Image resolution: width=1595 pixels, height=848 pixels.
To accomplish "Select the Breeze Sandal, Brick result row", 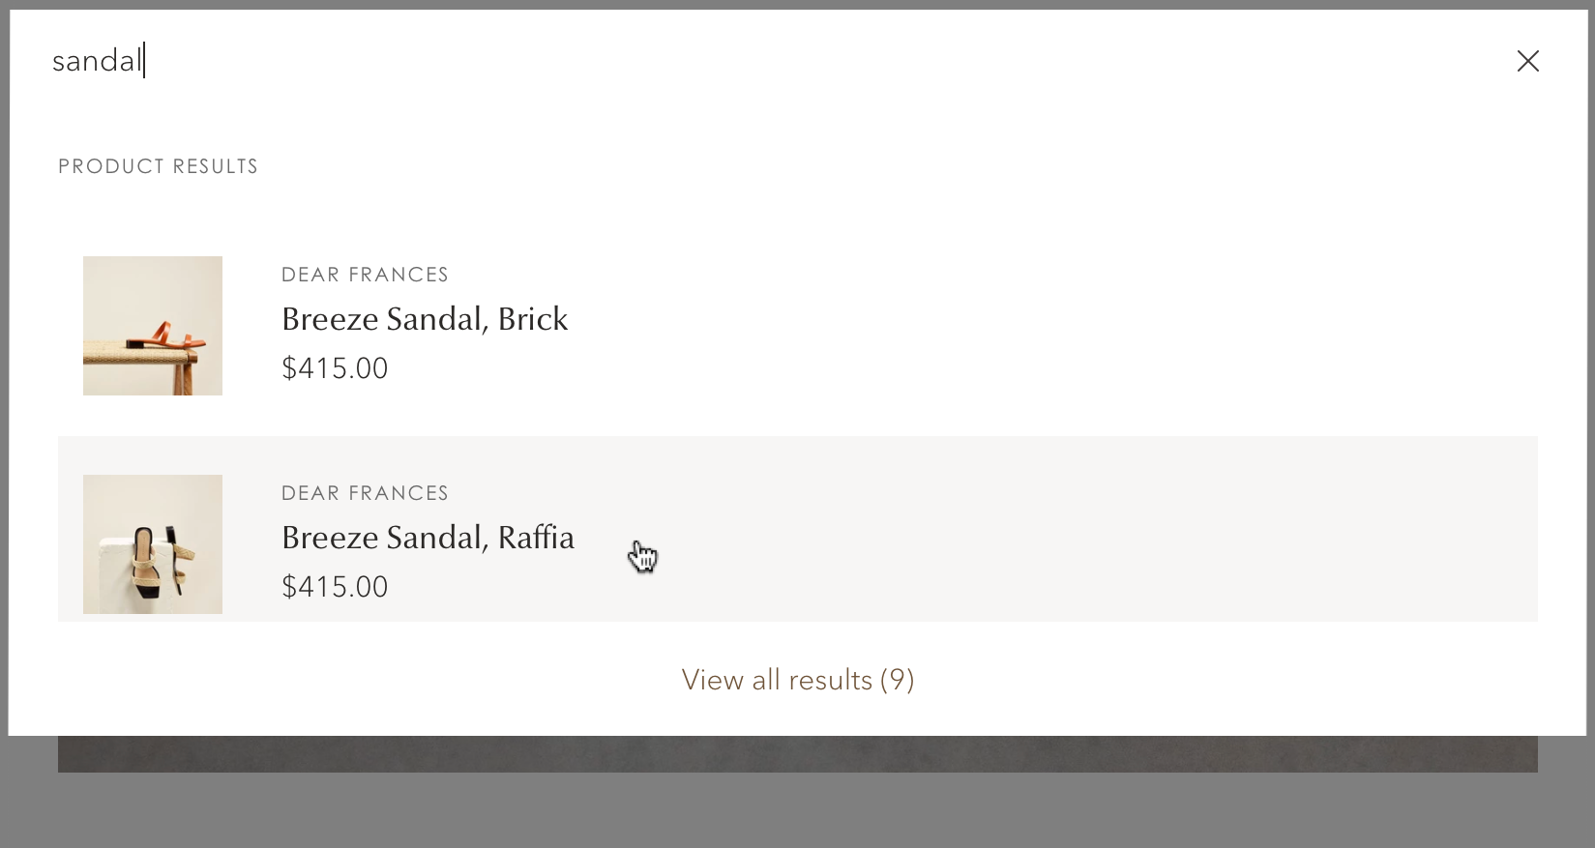I will [871, 324].
